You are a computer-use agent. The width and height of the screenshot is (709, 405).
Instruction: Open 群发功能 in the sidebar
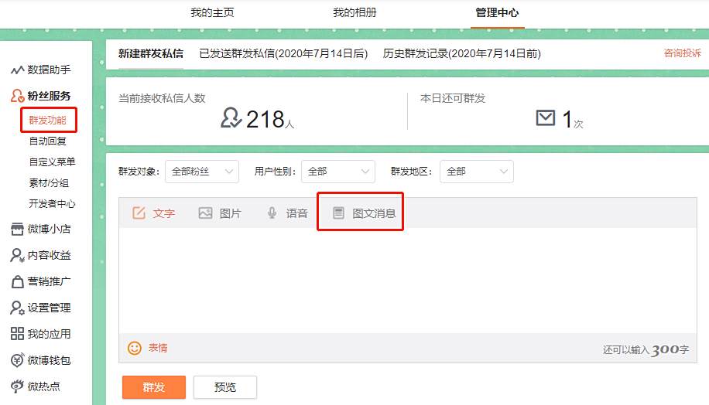click(47, 120)
